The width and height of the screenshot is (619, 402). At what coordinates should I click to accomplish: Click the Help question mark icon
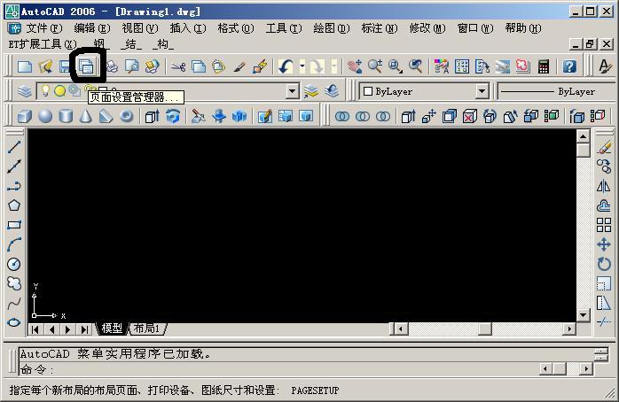568,66
